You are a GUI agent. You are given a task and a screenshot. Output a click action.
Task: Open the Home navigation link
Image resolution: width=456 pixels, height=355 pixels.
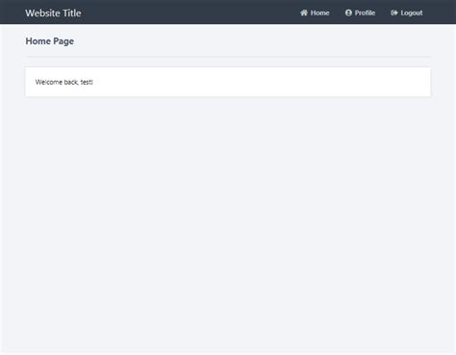(x=315, y=13)
